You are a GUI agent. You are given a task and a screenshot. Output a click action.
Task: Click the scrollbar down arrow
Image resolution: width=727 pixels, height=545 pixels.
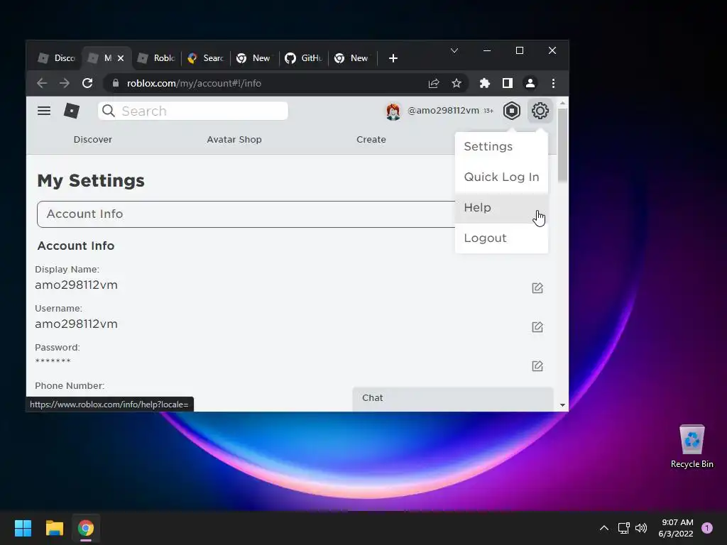click(562, 405)
